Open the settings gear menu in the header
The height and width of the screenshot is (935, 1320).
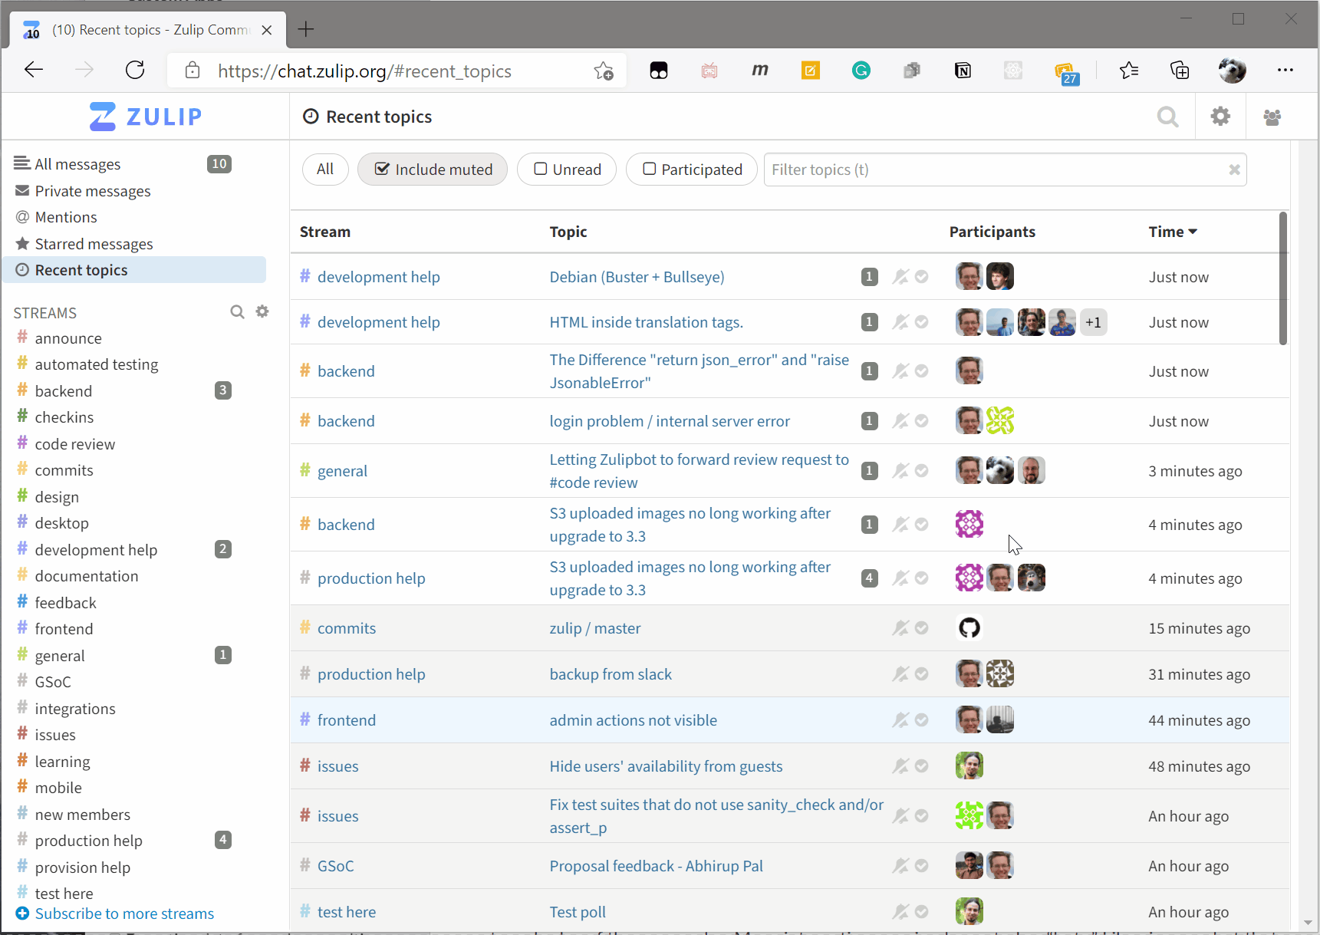tap(1220, 117)
